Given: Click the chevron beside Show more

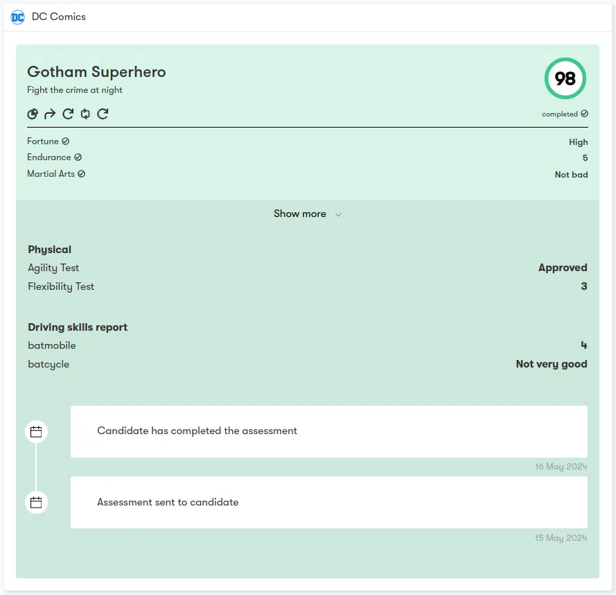Looking at the screenshot, I should tap(338, 215).
